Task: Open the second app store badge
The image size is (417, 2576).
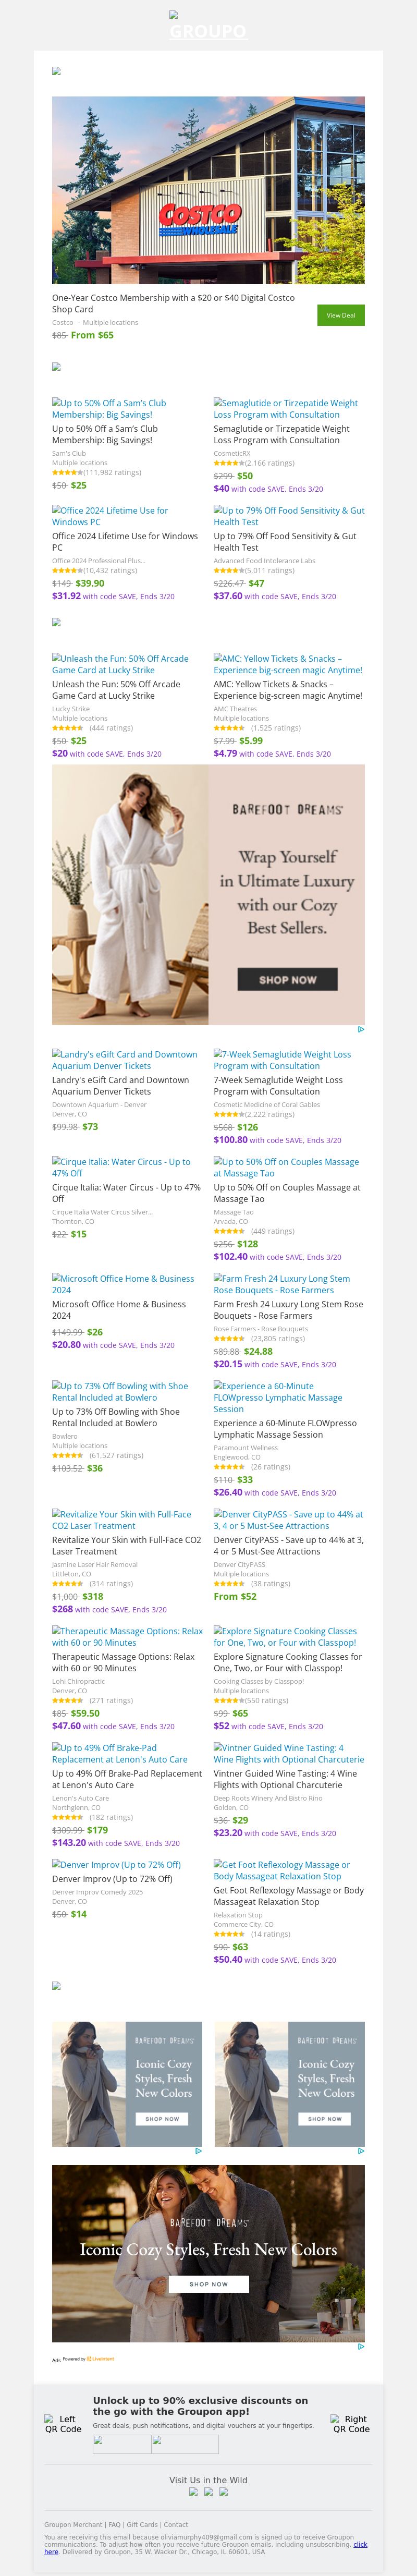Action: point(185,2444)
